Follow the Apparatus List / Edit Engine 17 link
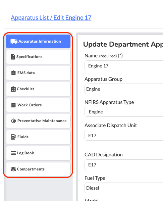This screenshot has height=201, width=163. pos(51,18)
